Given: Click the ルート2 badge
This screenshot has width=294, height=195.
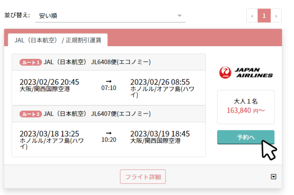Looking at the screenshot, I should tap(30, 114).
